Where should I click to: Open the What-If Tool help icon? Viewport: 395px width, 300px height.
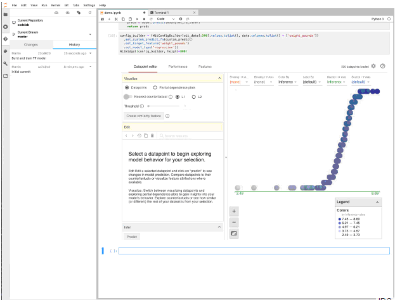point(383,66)
